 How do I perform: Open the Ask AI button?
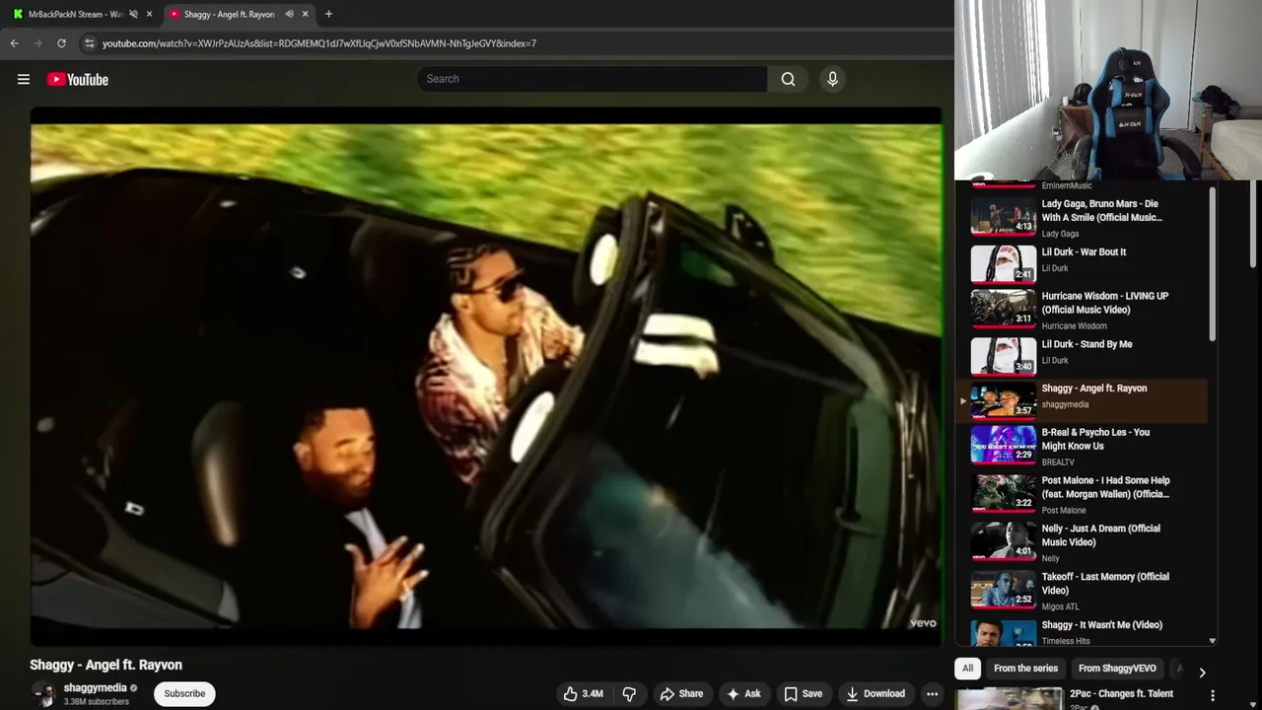click(743, 694)
